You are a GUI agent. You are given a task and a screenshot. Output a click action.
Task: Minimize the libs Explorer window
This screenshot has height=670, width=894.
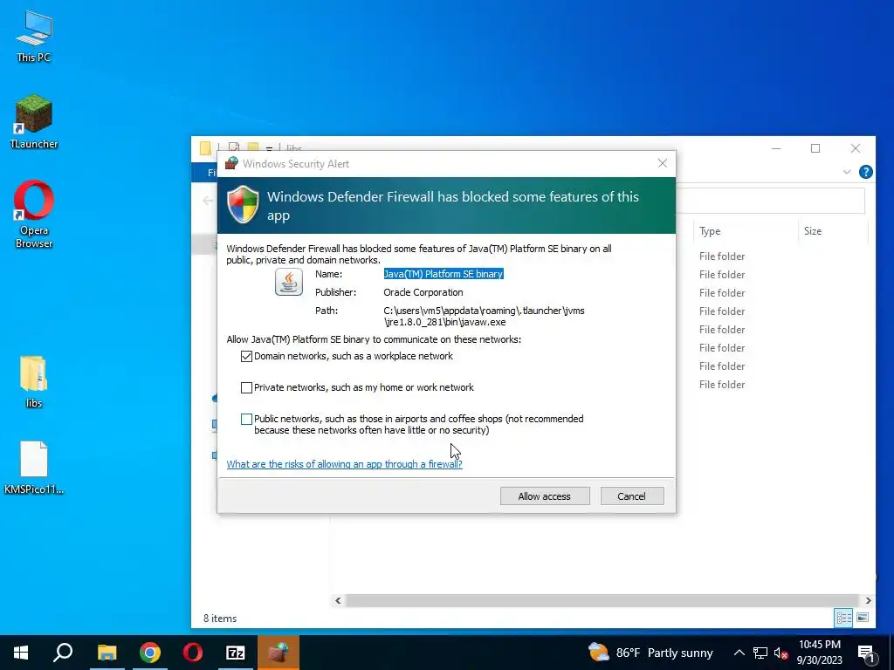tap(776, 148)
